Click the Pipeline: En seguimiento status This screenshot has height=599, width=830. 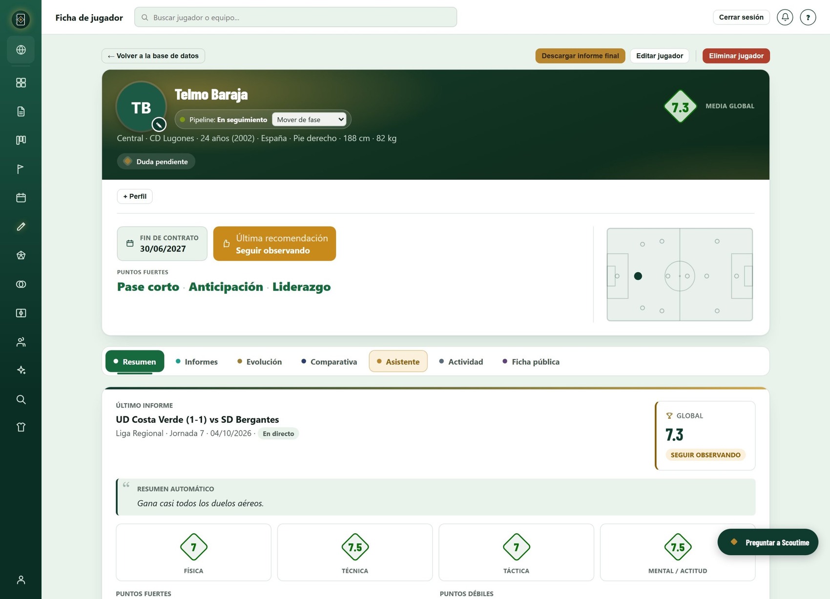point(228,120)
